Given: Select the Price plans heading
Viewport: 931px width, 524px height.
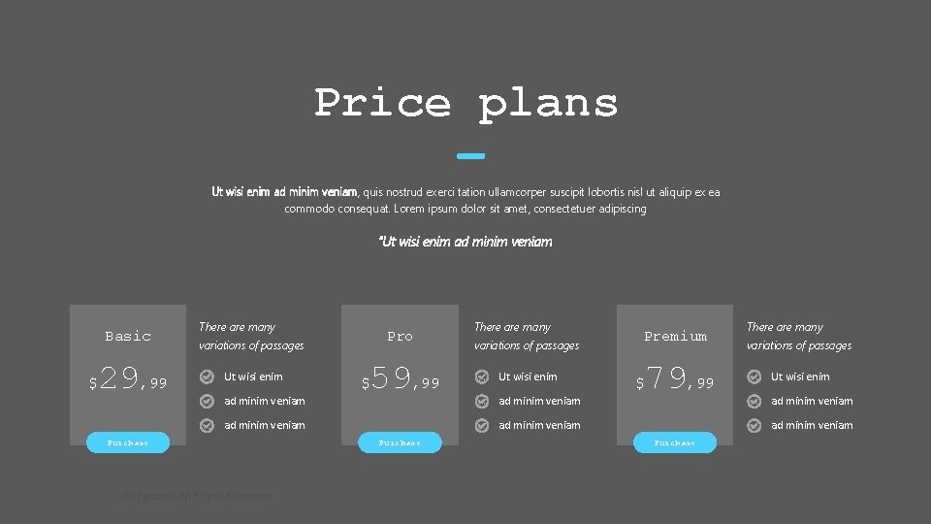Looking at the screenshot, I should coord(466,104).
